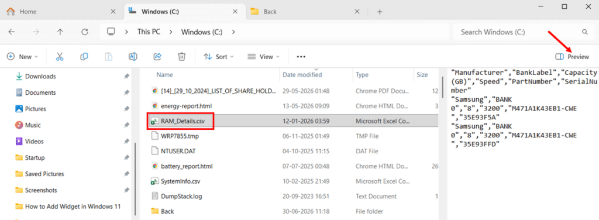The image size is (599, 220).
Task: Click the TMP File type cell
Action: pyautogui.click(x=367, y=136)
